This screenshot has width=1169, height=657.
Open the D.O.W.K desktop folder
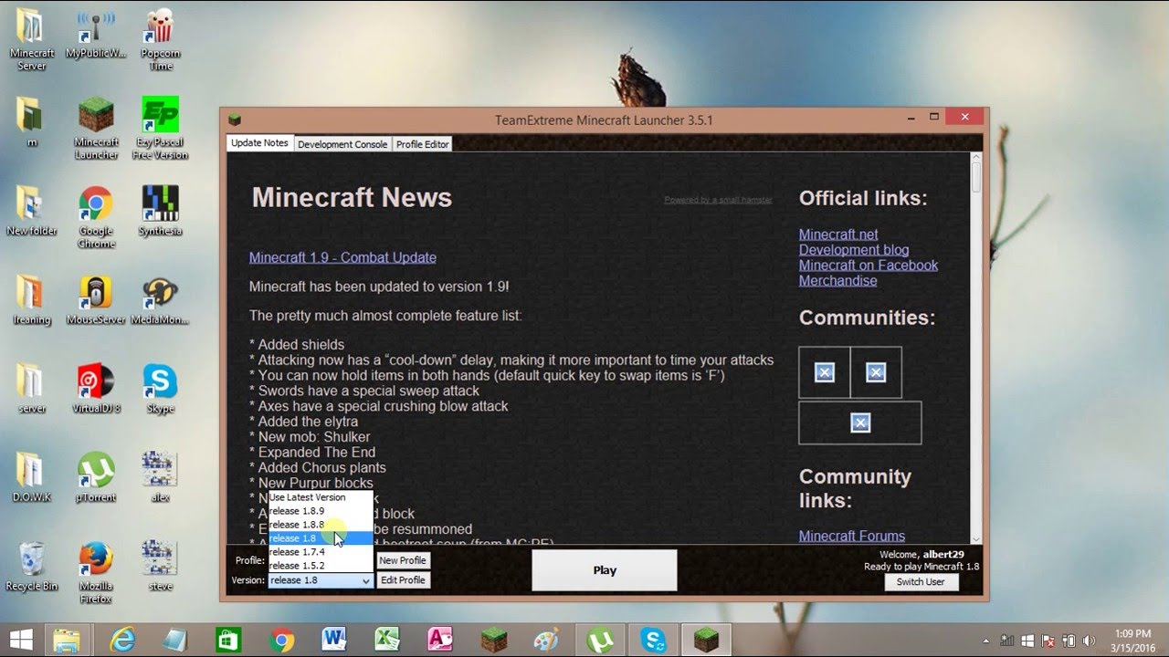[x=32, y=478]
